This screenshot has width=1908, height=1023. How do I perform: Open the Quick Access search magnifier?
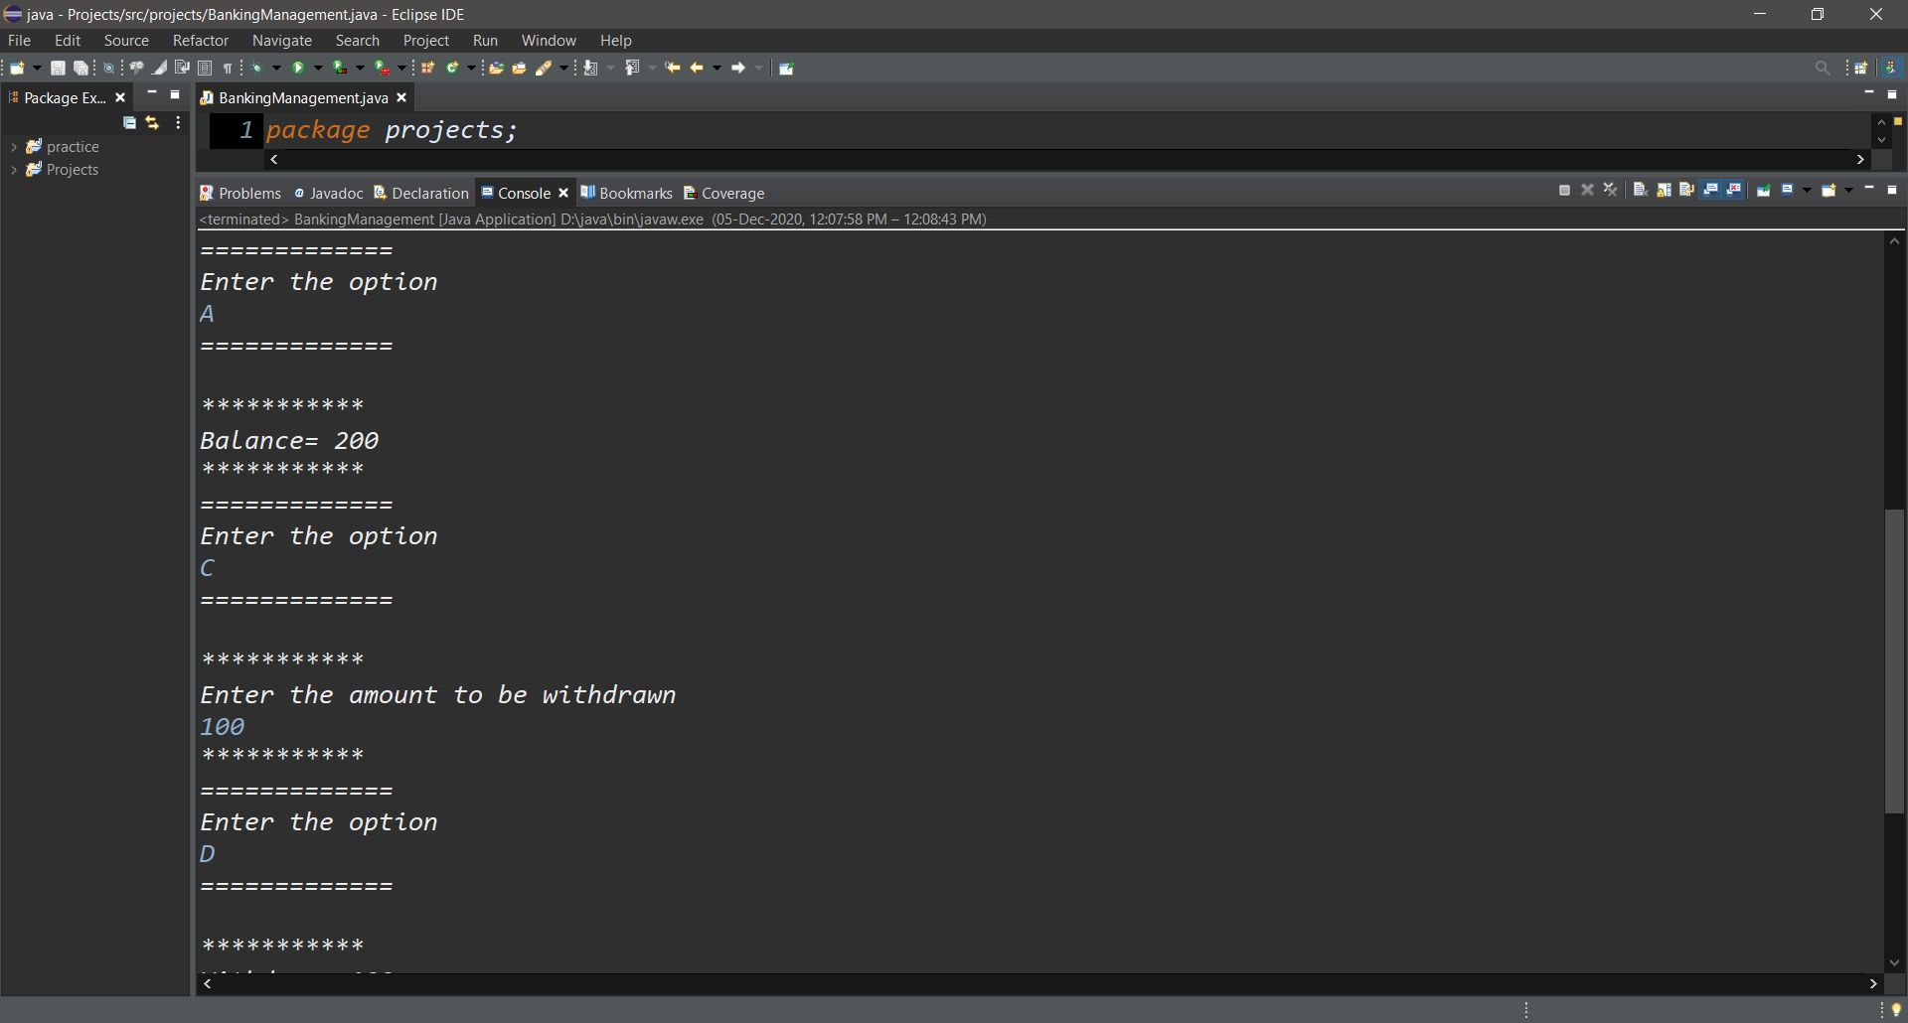[1822, 68]
